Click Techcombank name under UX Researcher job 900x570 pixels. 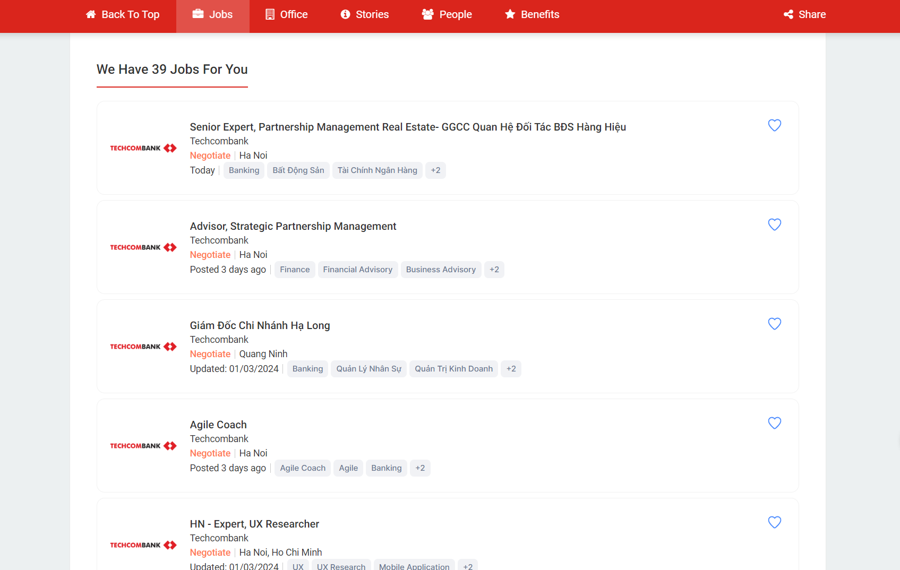pos(219,538)
